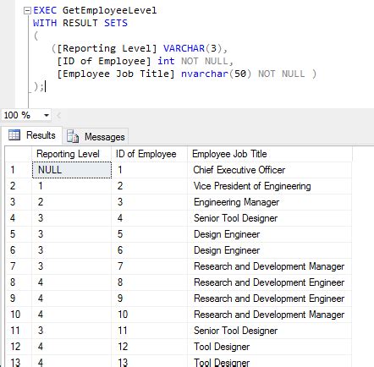Select row header number 10

pyautogui.click(x=19, y=315)
